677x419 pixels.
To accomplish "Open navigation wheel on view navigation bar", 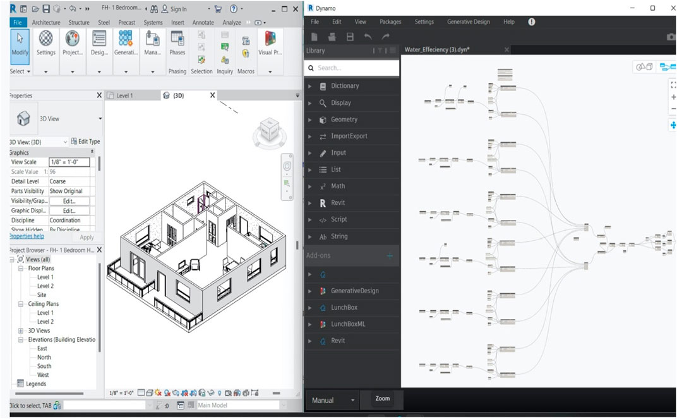I will (287, 166).
